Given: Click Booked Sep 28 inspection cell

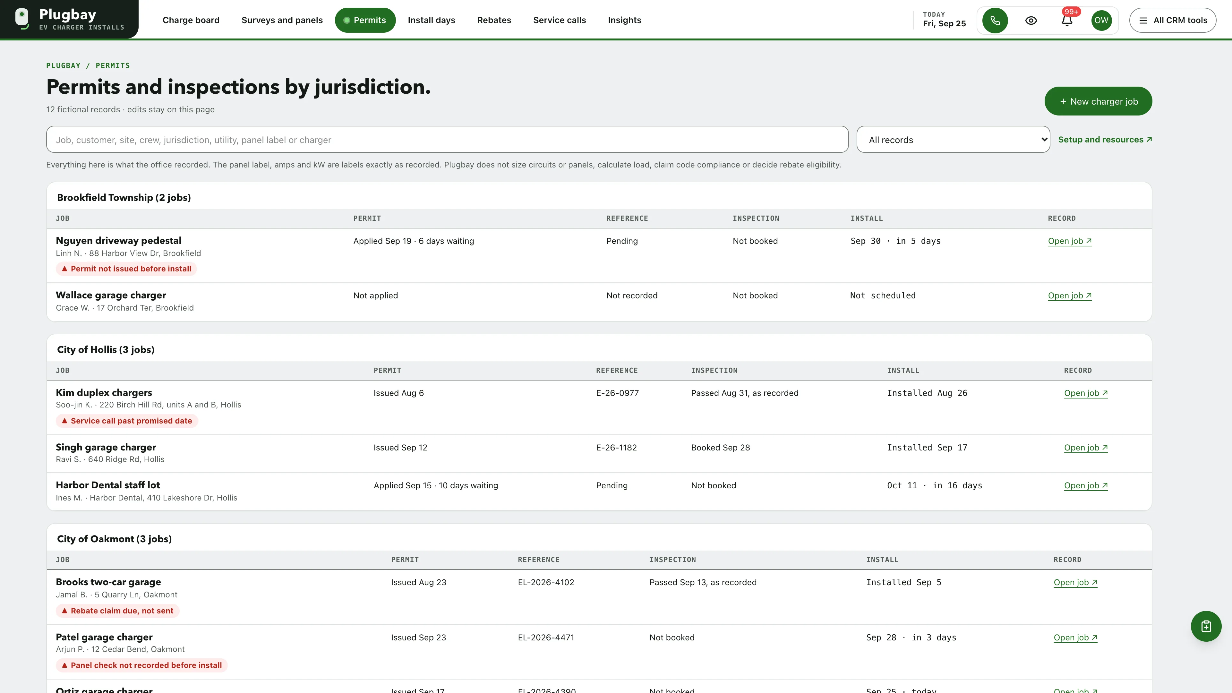Looking at the screenshot, I should coord(720,448).
